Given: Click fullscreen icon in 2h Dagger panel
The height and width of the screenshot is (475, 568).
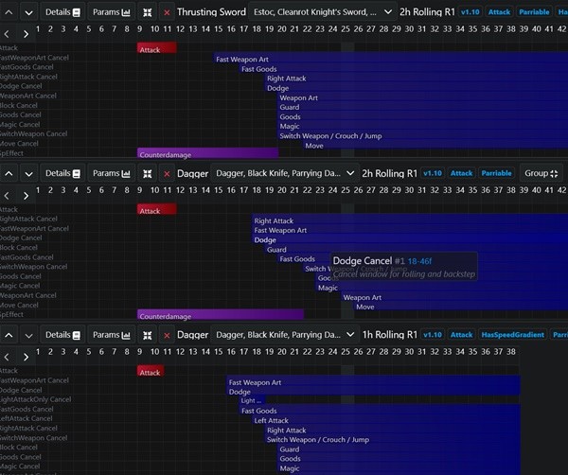Looking at the screenshot, I should pyautogui.click(x=147, y=173).
